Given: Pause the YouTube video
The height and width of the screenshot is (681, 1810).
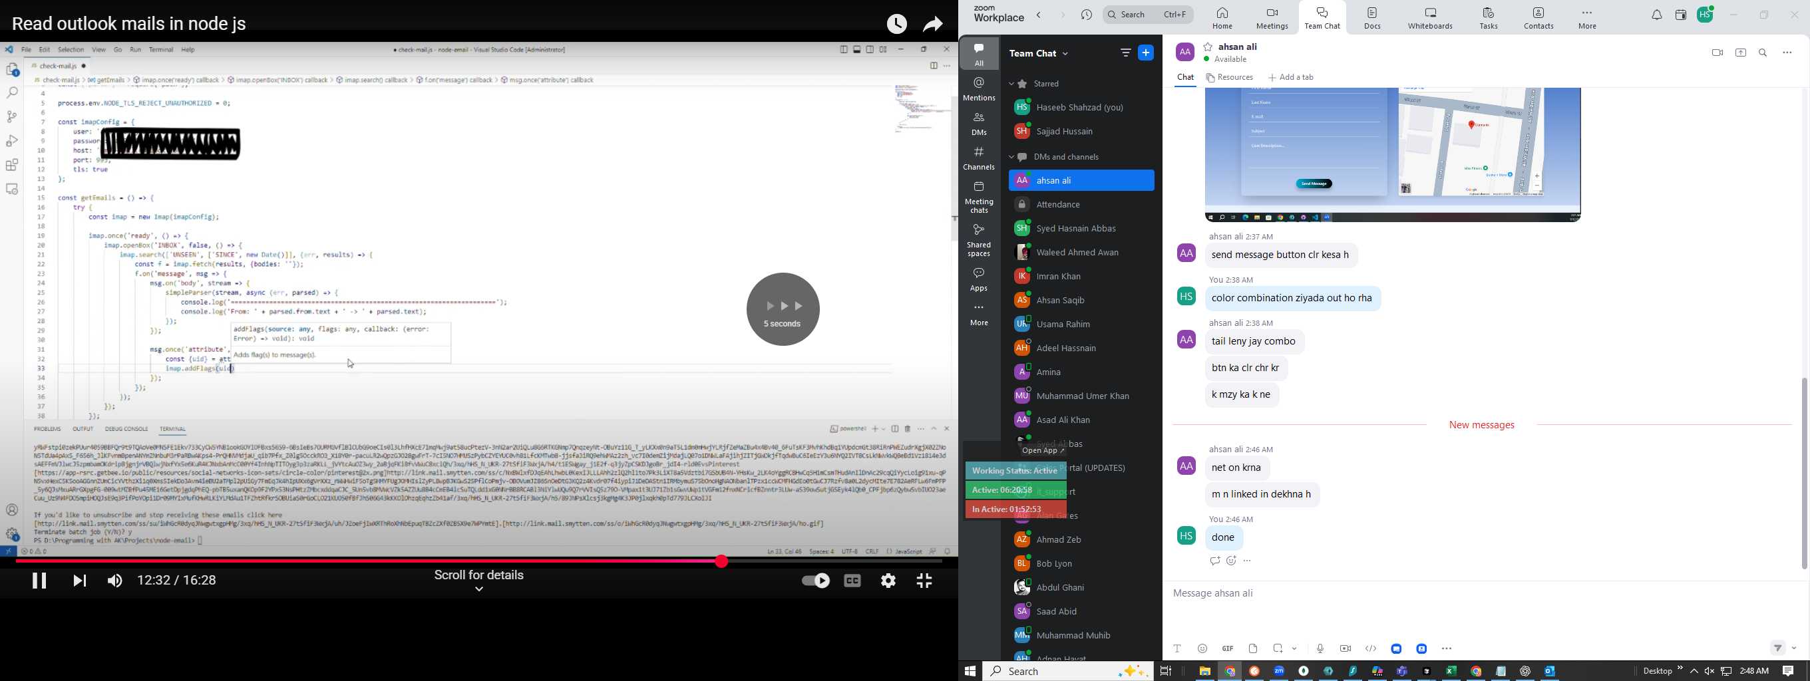Looking at the screenshot, I should click(39, 581).
